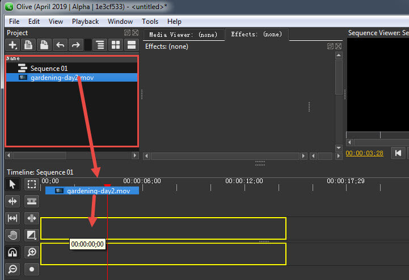Select the Pointer tool in timeline
The height and width of the screenshot is (280, 409).
coord(12,184)
